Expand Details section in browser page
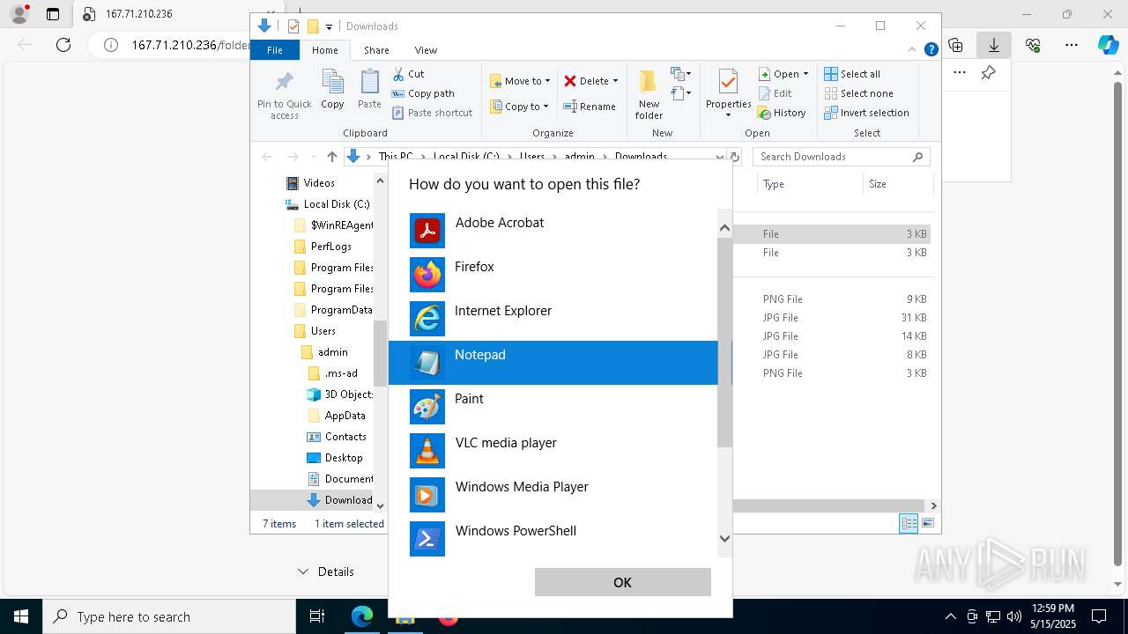This screenshot has width=1128, height=634. [325, 571]
